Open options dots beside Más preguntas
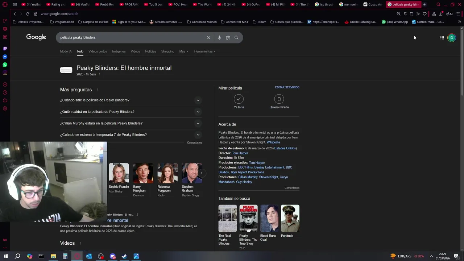 pos(97,90)
